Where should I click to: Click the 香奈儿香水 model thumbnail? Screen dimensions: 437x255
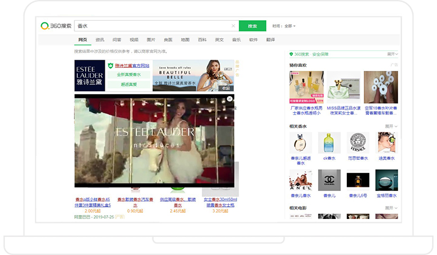pyautogui.click(x=301, y=180)
